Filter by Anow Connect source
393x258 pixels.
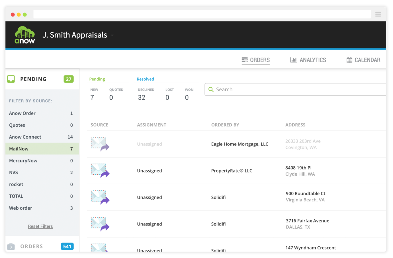[x=41, y=137]
